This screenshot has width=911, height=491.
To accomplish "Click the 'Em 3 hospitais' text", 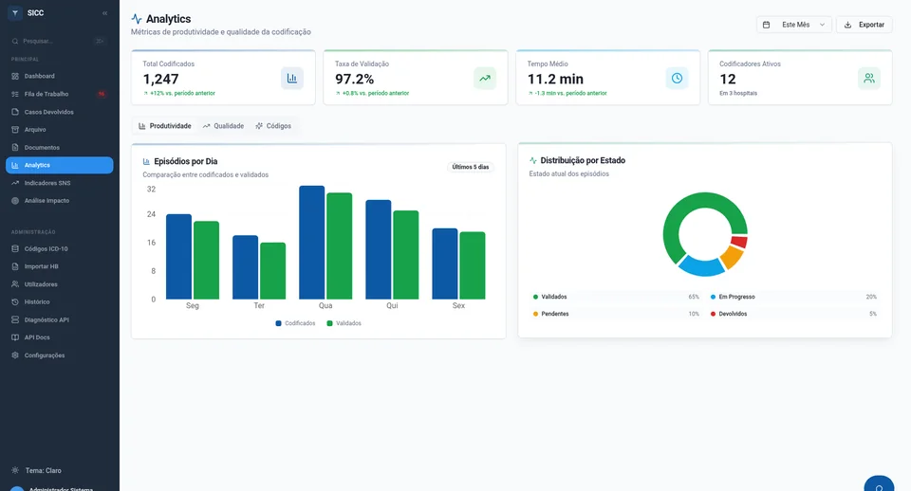I will 738,94.
